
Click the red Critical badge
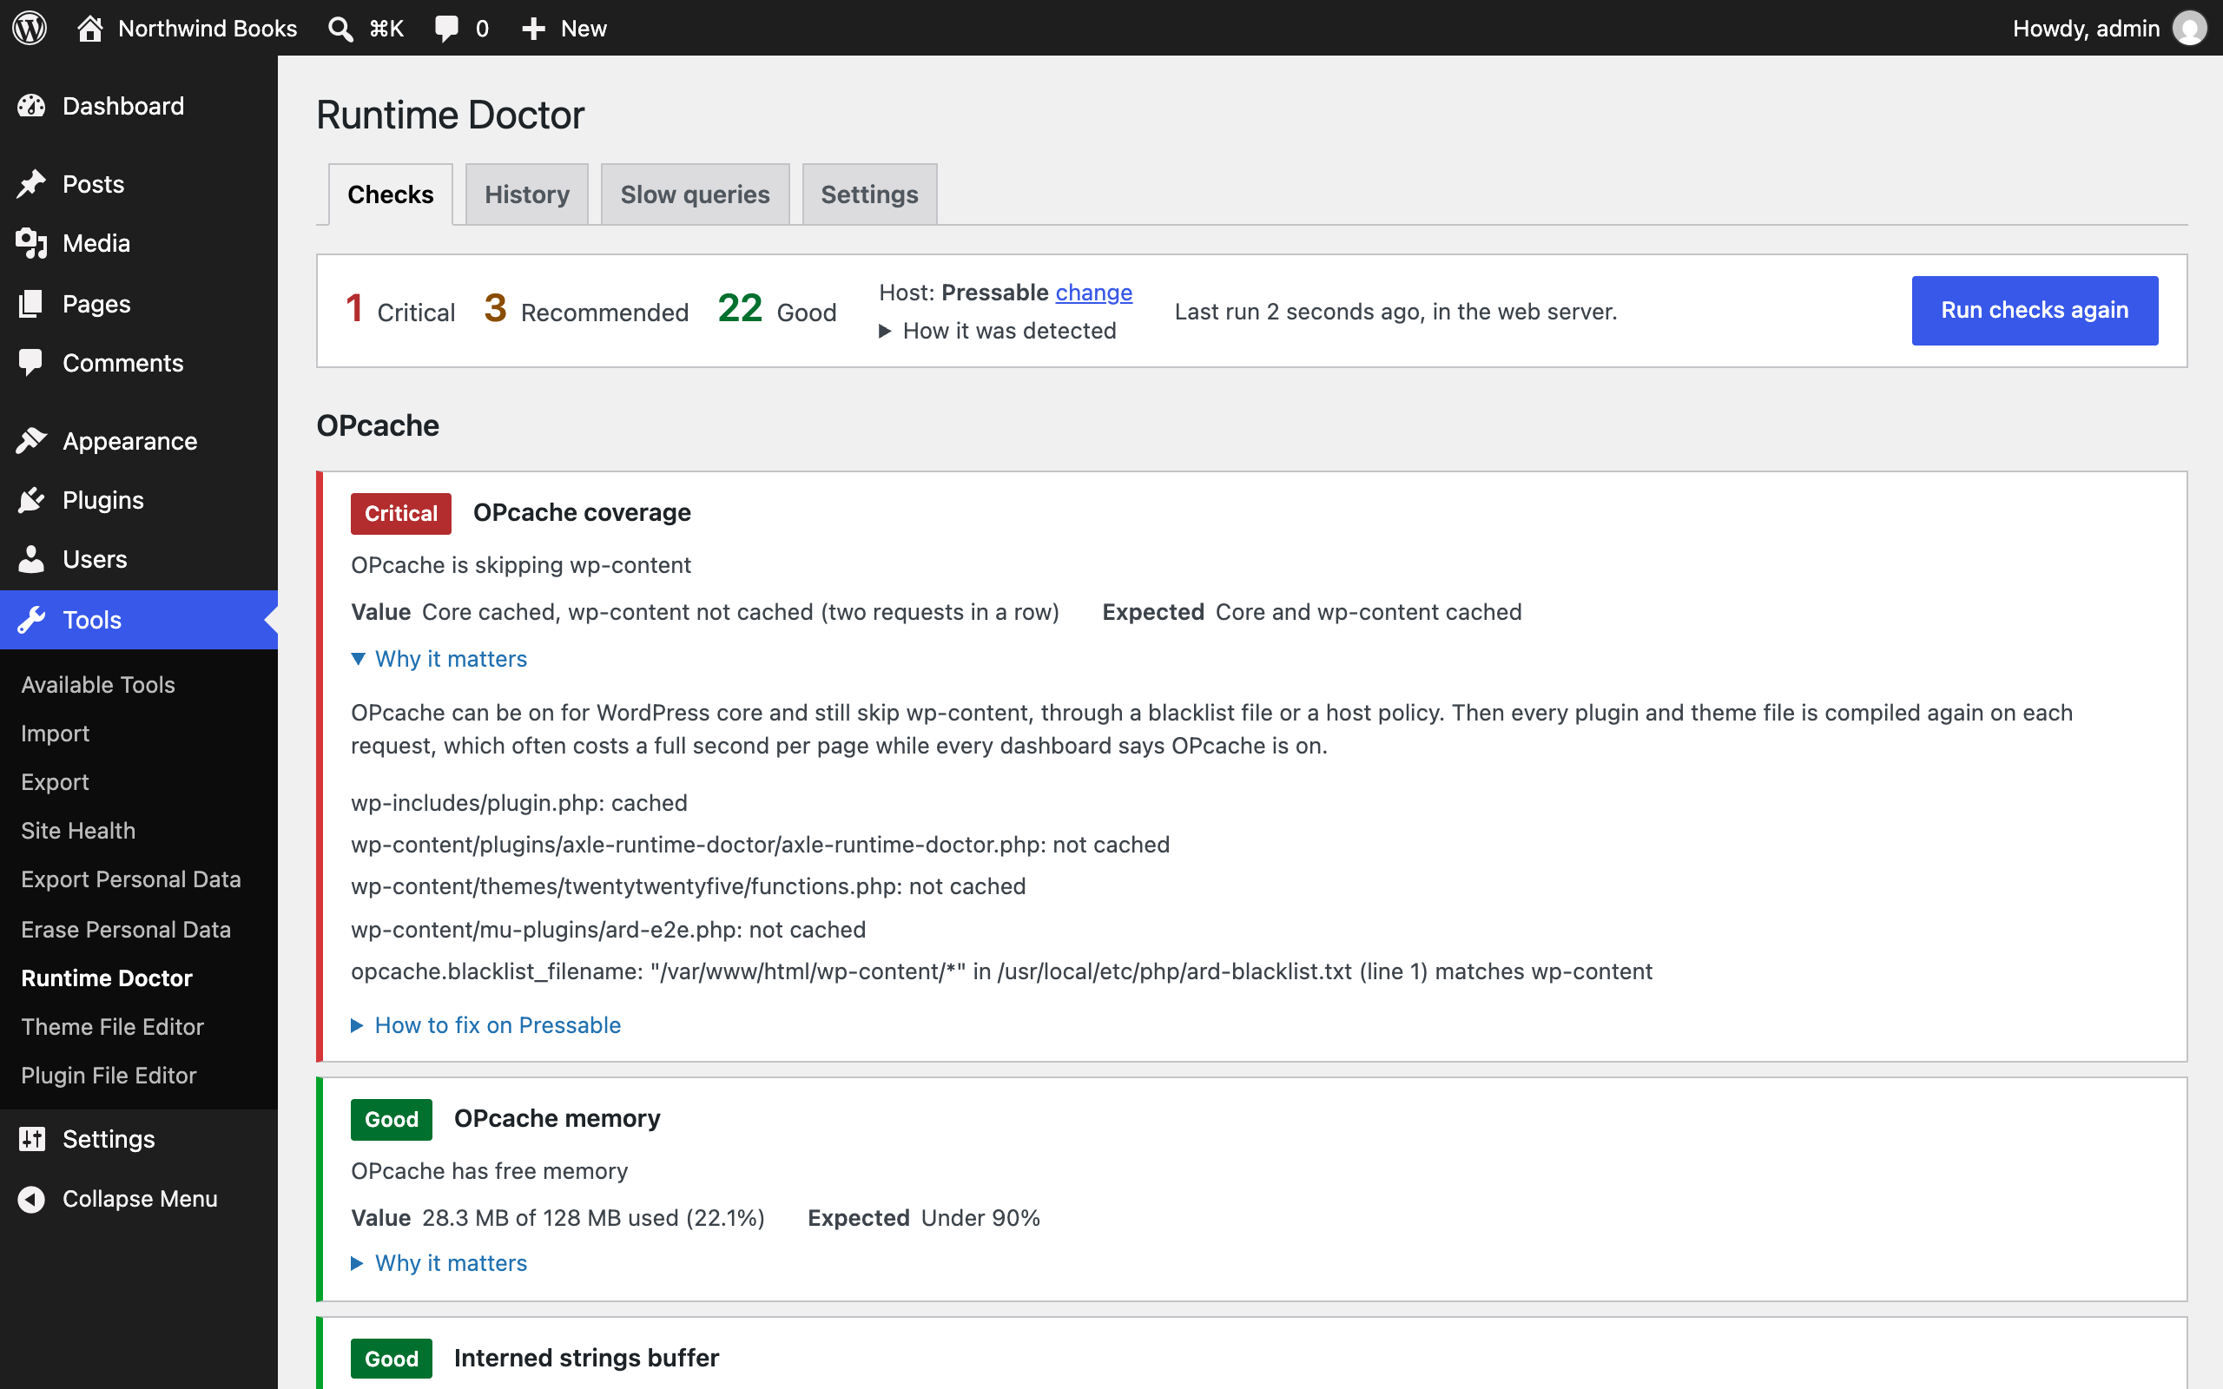coord(401,514)
